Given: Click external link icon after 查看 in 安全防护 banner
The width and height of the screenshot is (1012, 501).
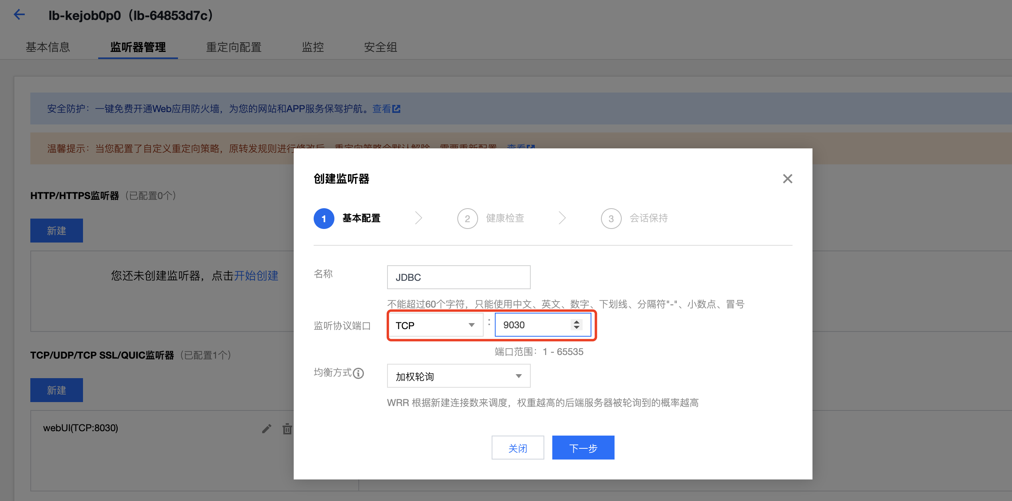Looking at the screenshot, I should click(x=396, y=109).
